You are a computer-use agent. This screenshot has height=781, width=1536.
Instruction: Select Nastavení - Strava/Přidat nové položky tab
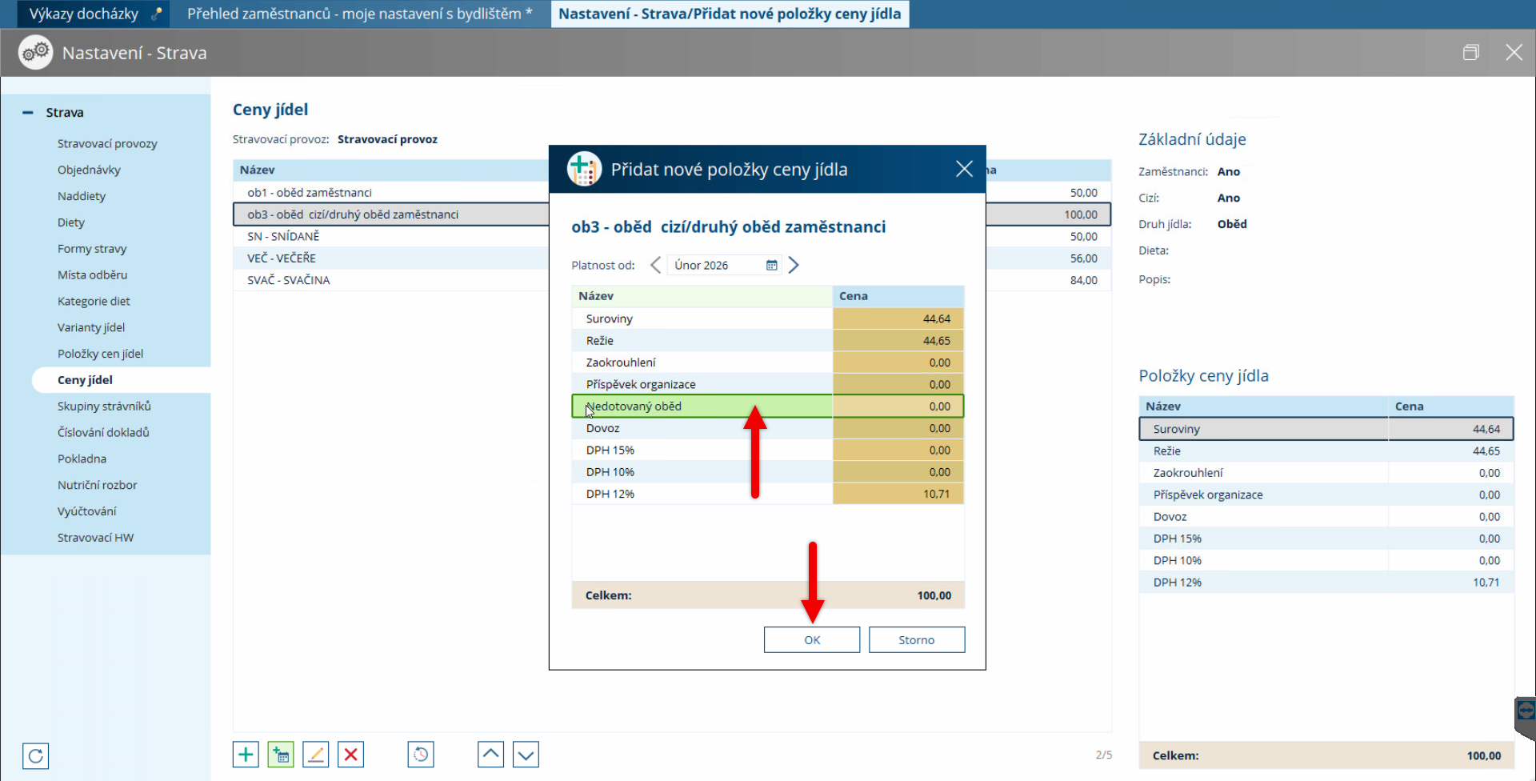click(x=730, y=14)
